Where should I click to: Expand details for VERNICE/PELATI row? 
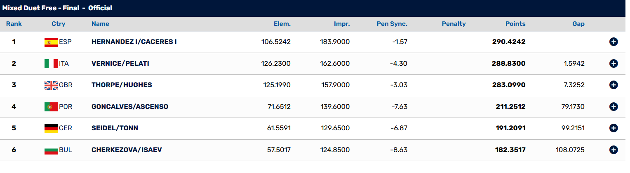click(613, 63)
